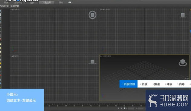Click the Y coordinate input field
Screen dimensions: 191x111
(x=140, y=108)
